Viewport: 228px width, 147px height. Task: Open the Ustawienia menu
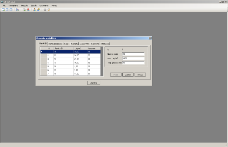(44, 6)
